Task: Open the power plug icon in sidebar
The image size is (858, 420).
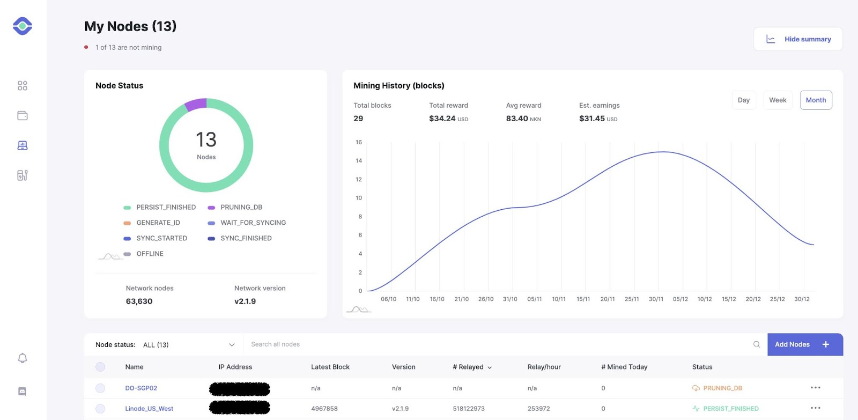Action: 23,175
